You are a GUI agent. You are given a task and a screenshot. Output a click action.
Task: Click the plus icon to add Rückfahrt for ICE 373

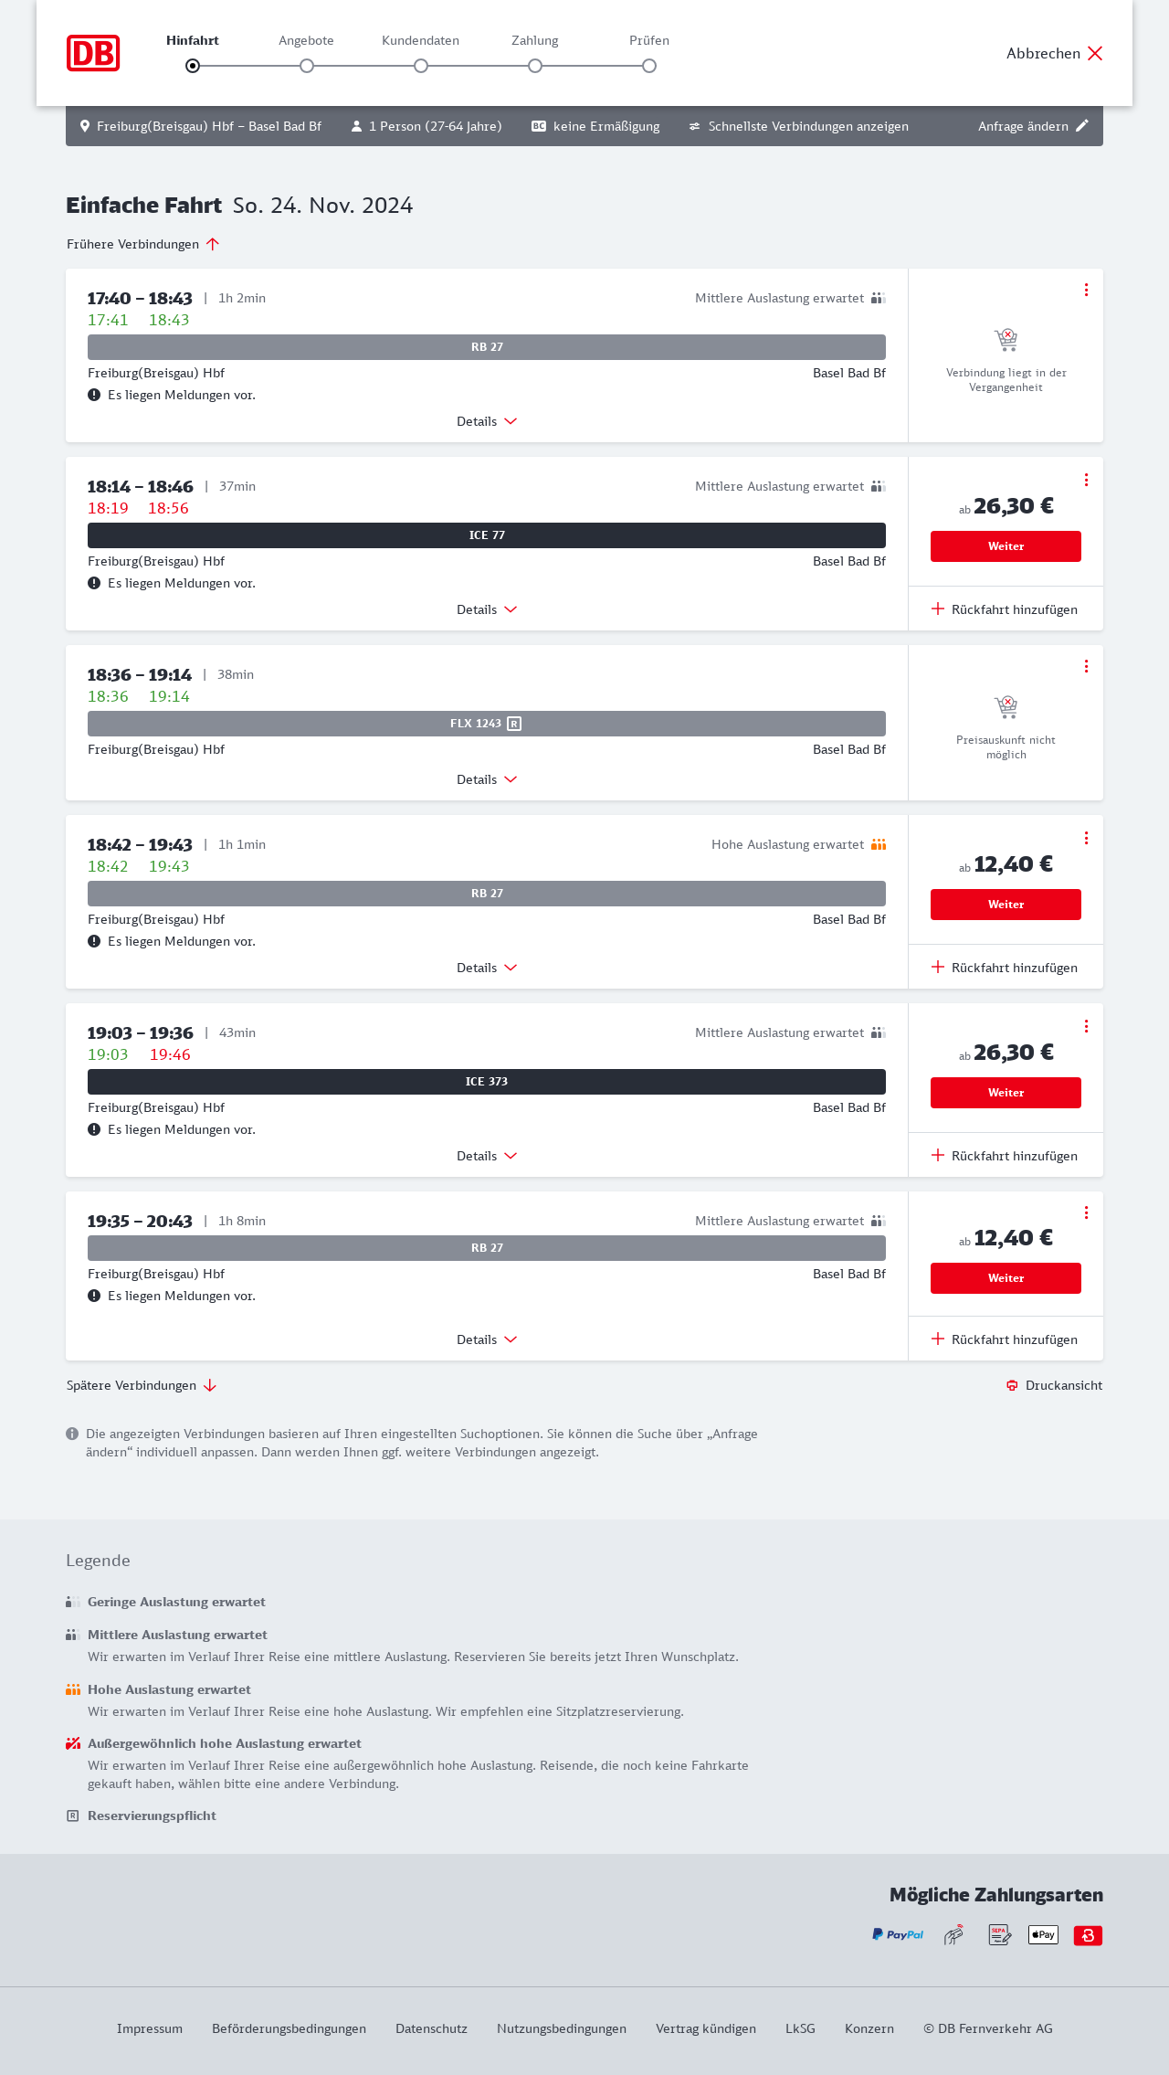938,1156
